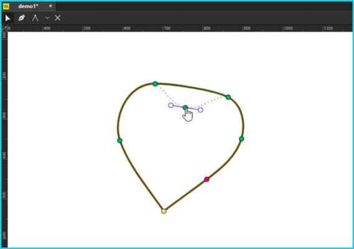Close the demo1 tab
The height and width of the screenshot is (249, 354).
pos(50,6)
